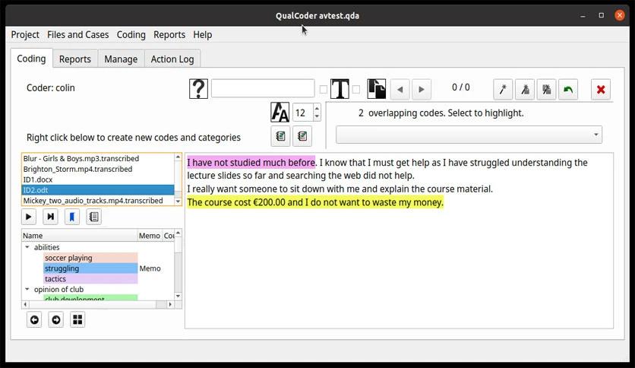
Task: Switch to the Reports tab
Action: point(75,59)
